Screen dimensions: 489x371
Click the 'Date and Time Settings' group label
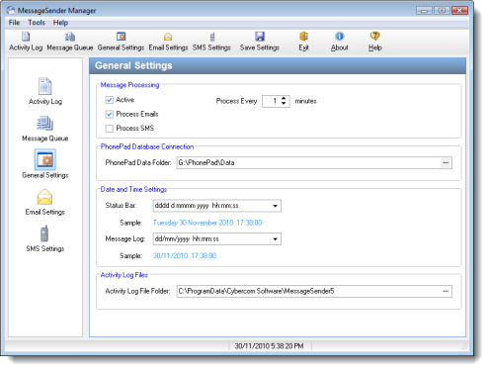(x=133, y=189)
